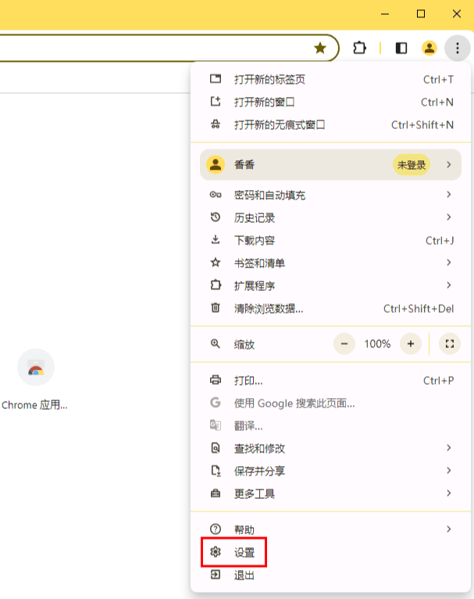Open 下载内容 from the menu
The height and width of the screenshot is (599, 474).
pyautogui.click(x=330, y=240)
